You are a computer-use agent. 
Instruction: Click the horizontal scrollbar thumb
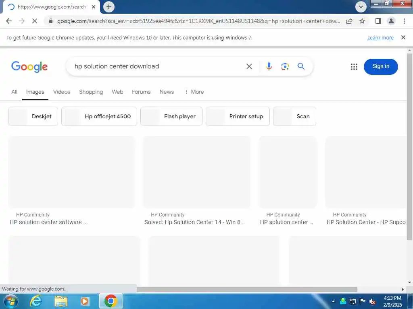[x=247, y=289]
